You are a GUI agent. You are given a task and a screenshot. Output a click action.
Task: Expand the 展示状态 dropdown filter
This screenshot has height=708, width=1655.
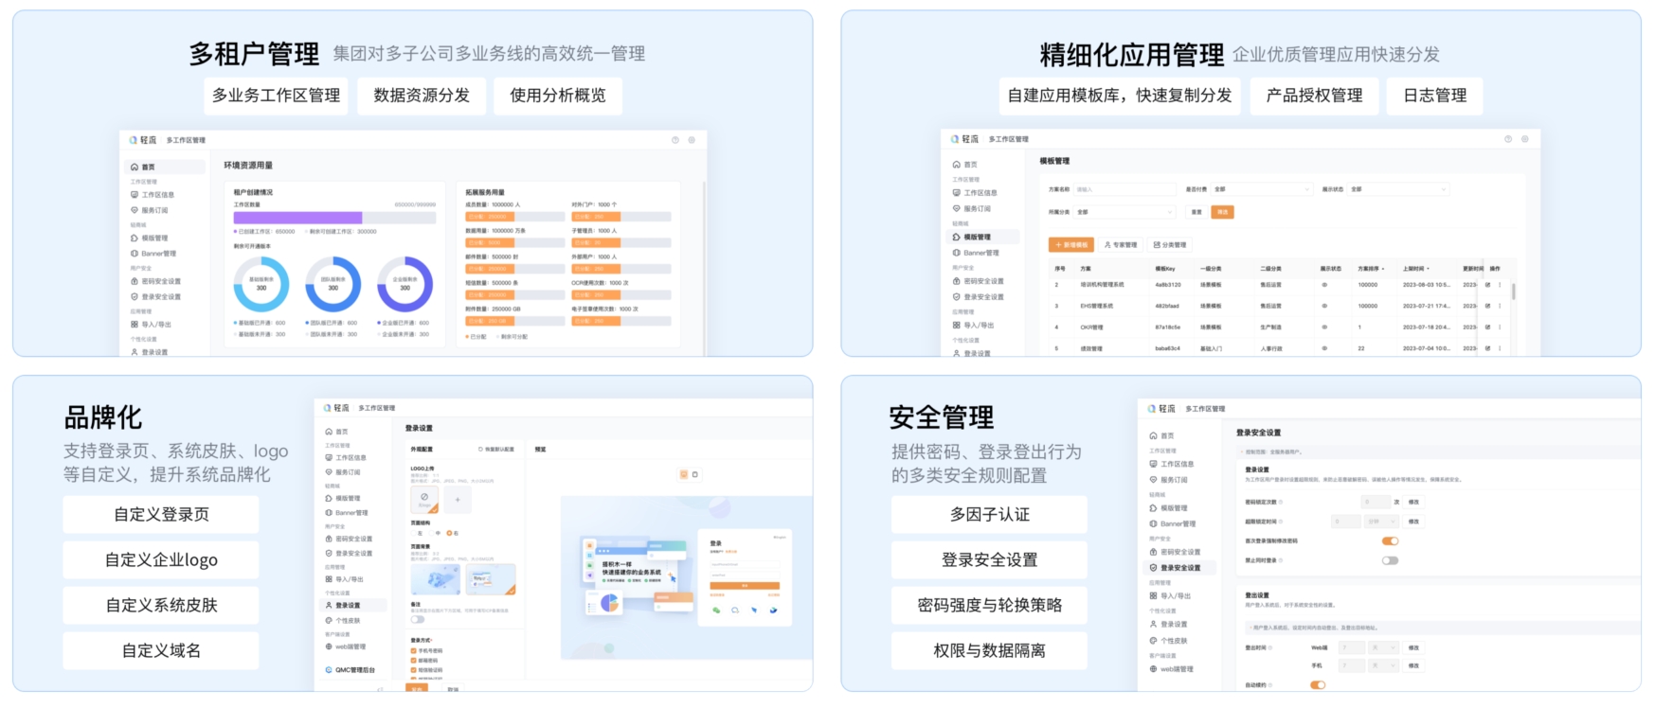1397,189
